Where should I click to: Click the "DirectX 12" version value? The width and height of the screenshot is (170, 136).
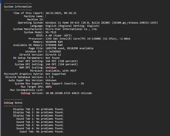click(x=54, y=55)
